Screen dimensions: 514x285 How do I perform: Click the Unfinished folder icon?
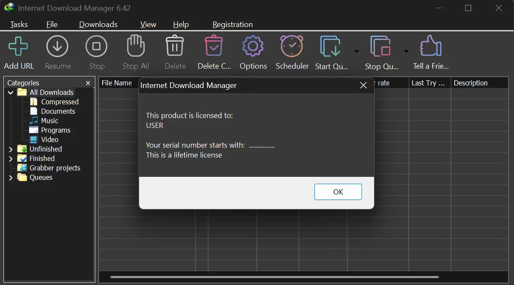22,149
